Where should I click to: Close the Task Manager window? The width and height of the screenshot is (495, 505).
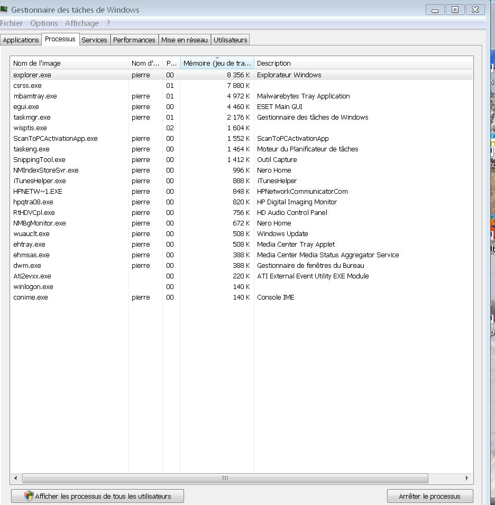(475, 10)
